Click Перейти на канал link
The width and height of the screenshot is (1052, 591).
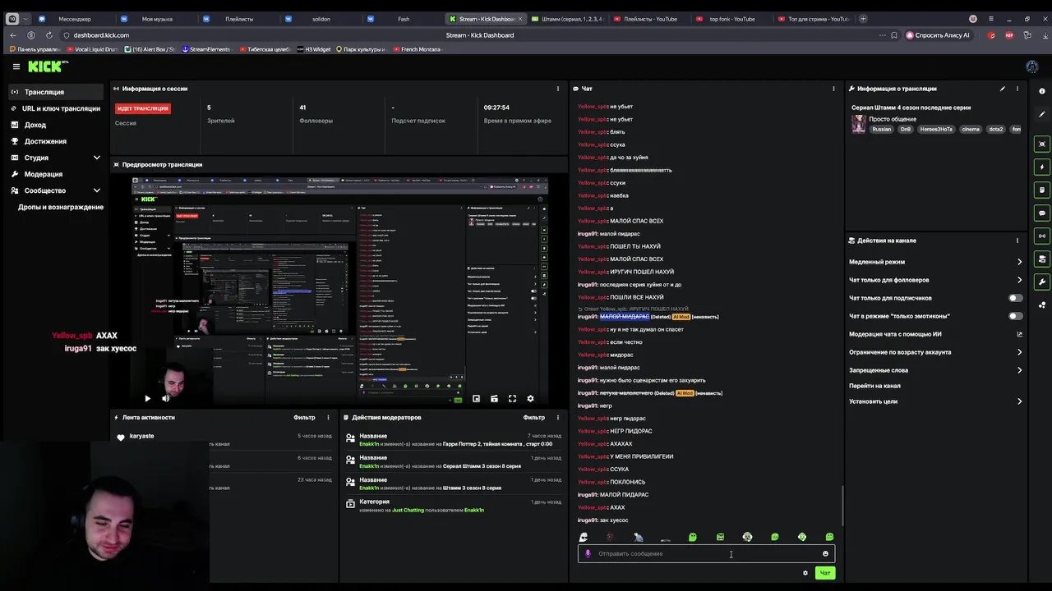874,386
